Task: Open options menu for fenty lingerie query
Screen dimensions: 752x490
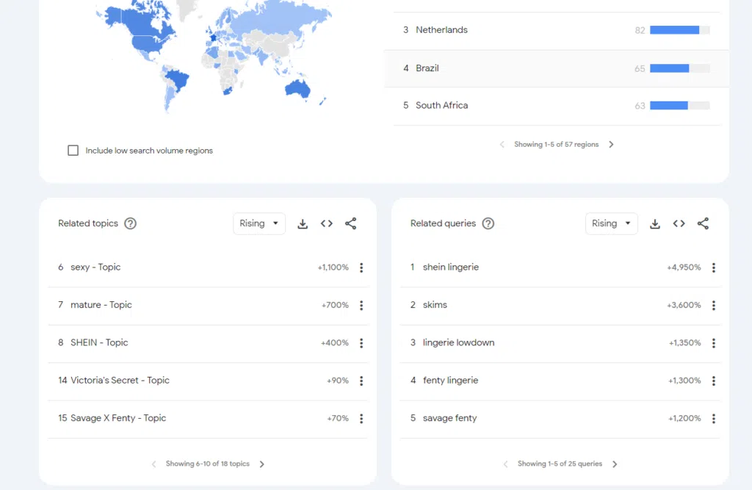Action: pos(714,381)
